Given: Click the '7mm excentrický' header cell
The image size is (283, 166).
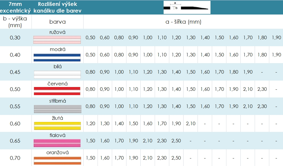Looking at the screenshot, I should coord(15,7).
